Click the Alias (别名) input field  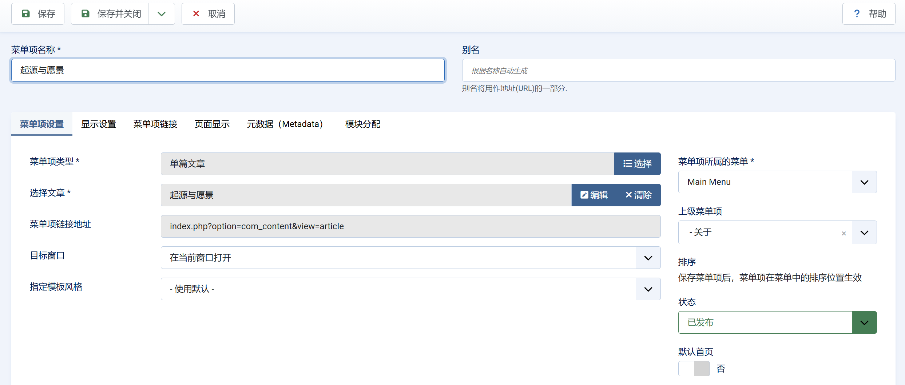point(678,70)
